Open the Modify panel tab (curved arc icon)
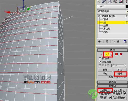128x101 pixels. click(x=104, y=2)
